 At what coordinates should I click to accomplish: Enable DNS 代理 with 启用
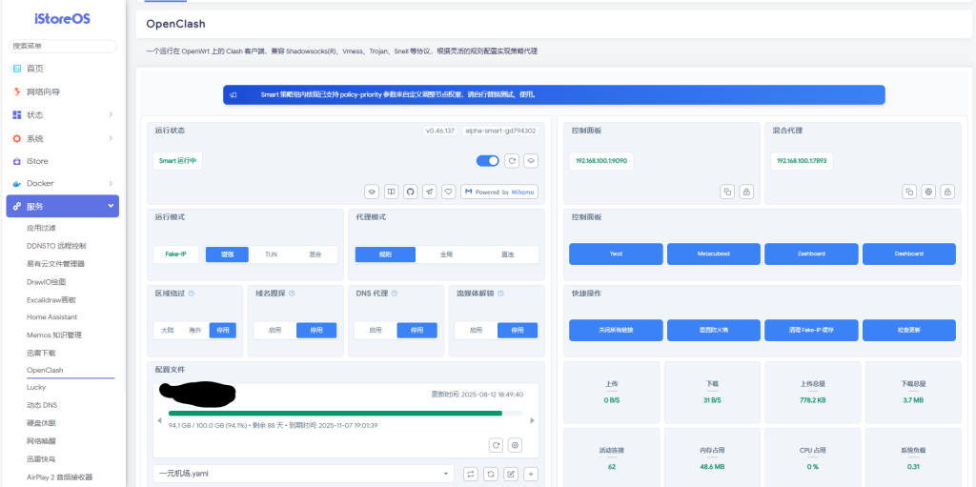pyautogui.click(x=376, y=330)
